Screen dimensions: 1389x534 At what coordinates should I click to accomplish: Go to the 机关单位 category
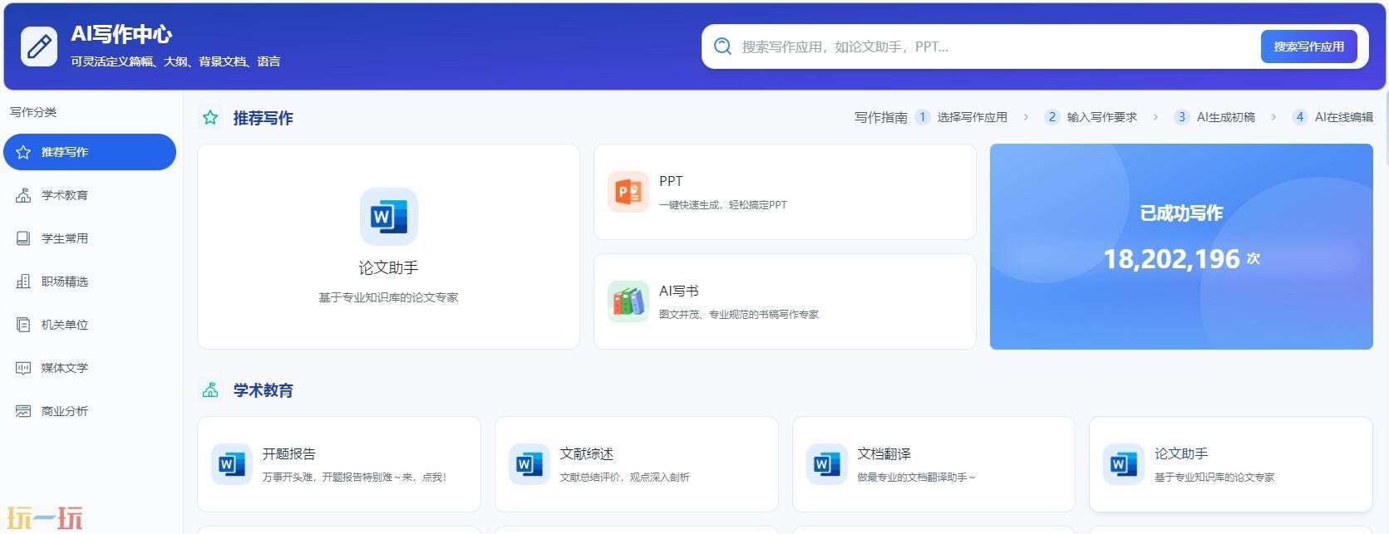click(x=90, y=325)
